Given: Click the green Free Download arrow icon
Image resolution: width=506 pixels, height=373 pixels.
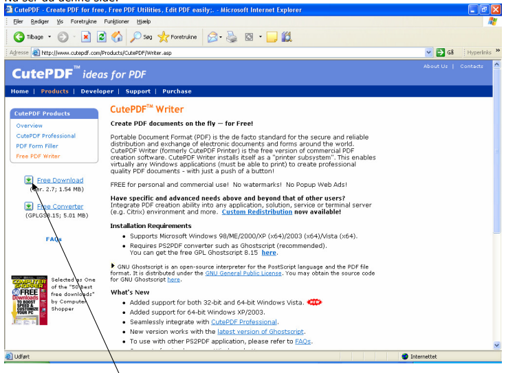Looking at the screenshot, I should tap(29, 180).
